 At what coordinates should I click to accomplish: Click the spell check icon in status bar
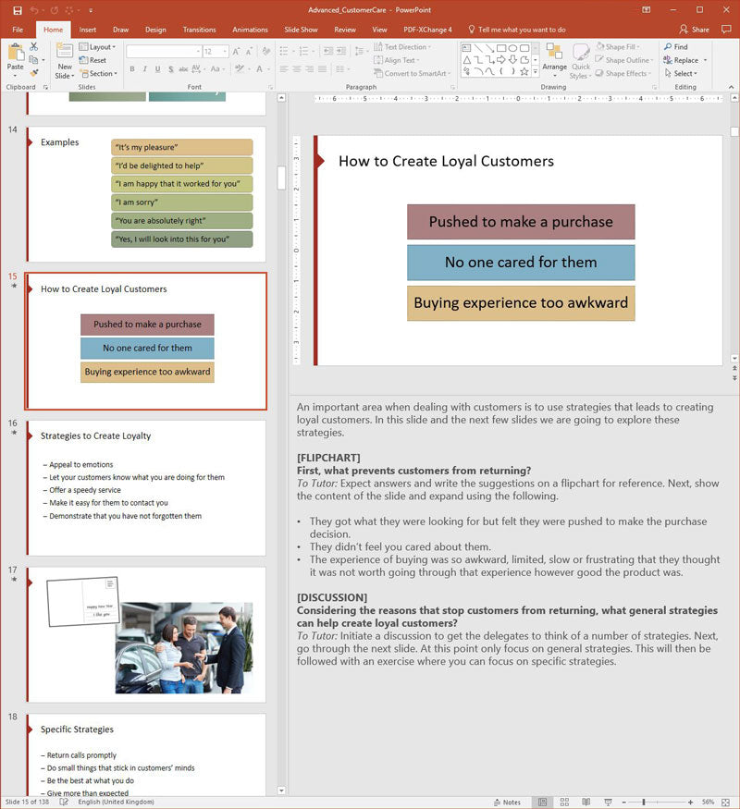(64, 803)
